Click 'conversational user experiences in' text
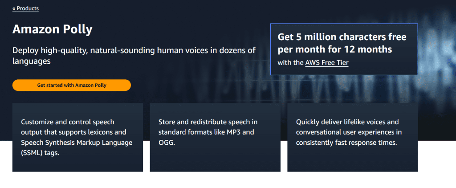 click(349, 132)
